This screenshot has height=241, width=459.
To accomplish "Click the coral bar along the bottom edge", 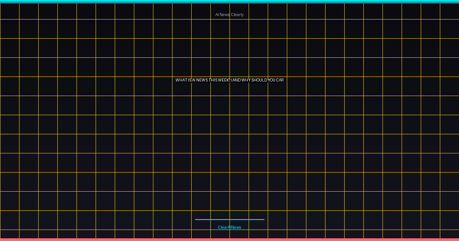I will 229,239.
